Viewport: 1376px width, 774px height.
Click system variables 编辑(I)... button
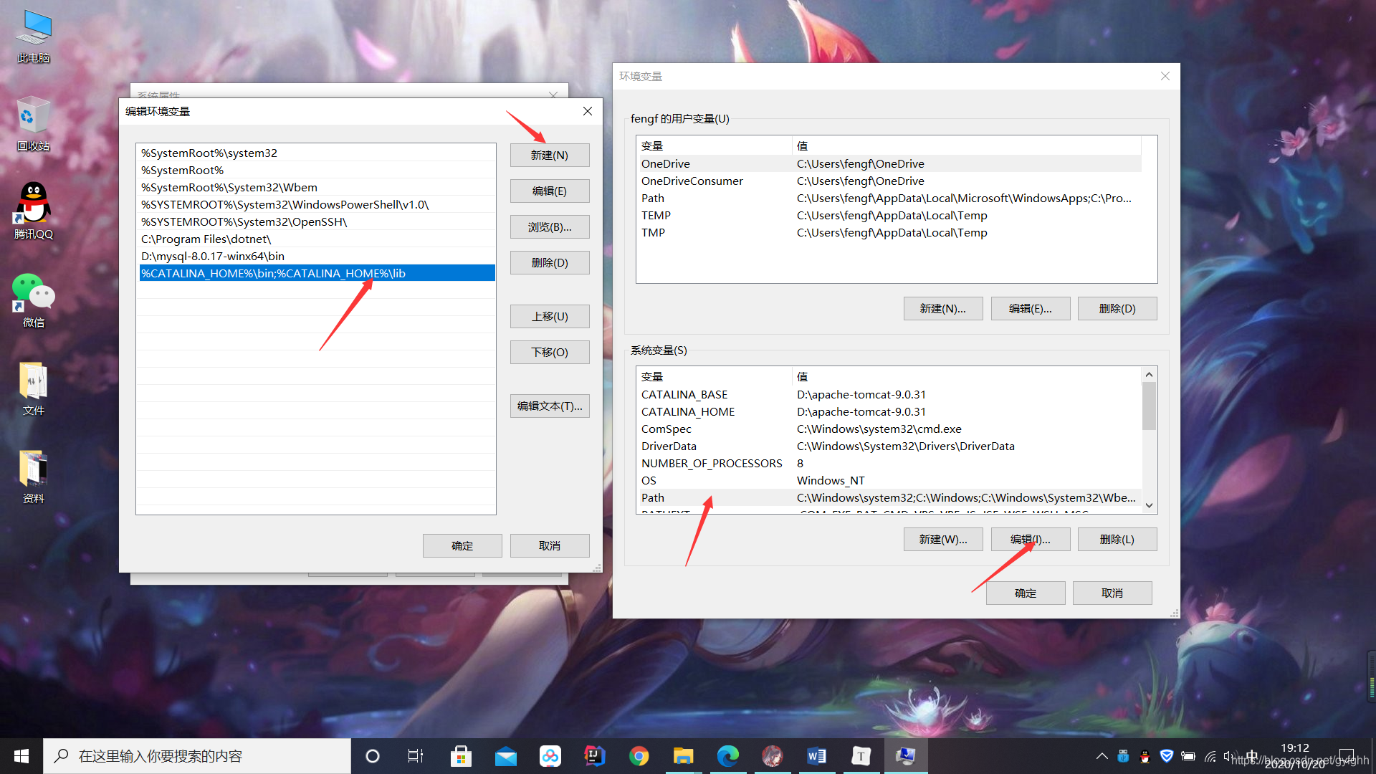(x=1031, y=540)
